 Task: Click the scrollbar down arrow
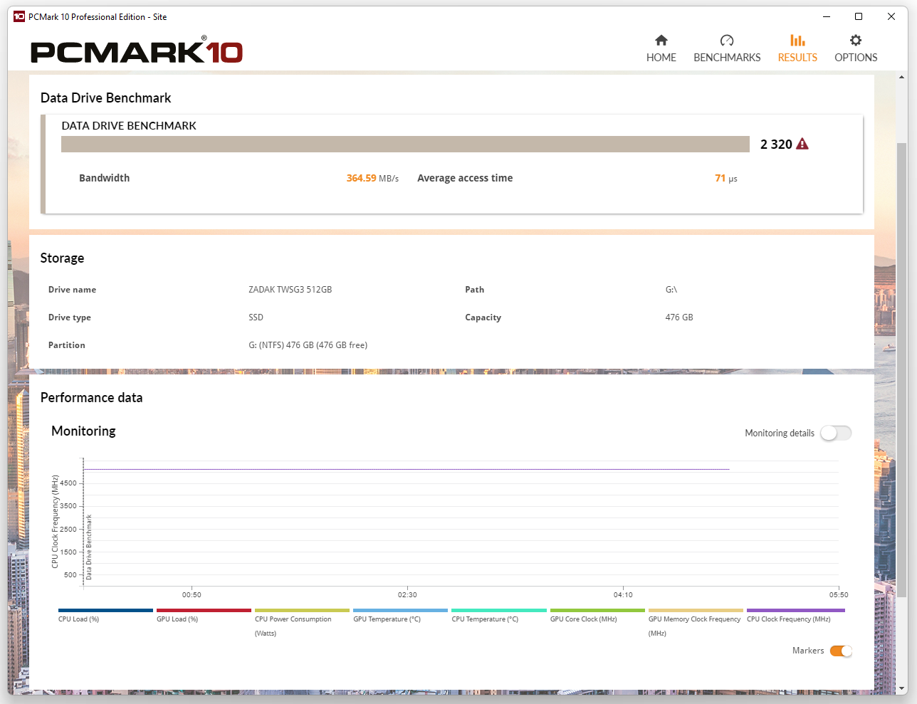point(902,689)
